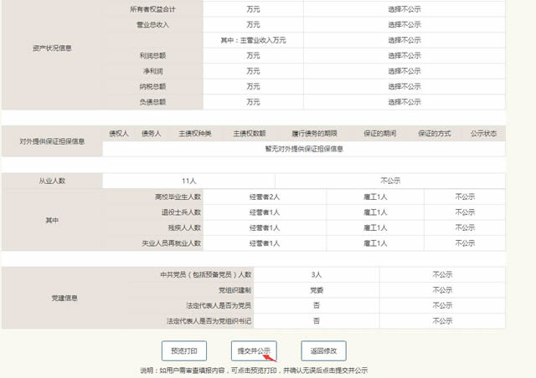Image resolution: width=536 pixels, height=378 pixels.
Task: Go back using 返回修改 button
Action: point(323,350)
